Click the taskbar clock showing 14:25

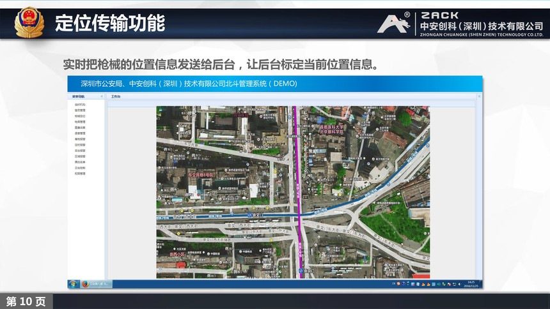(471, 283)
